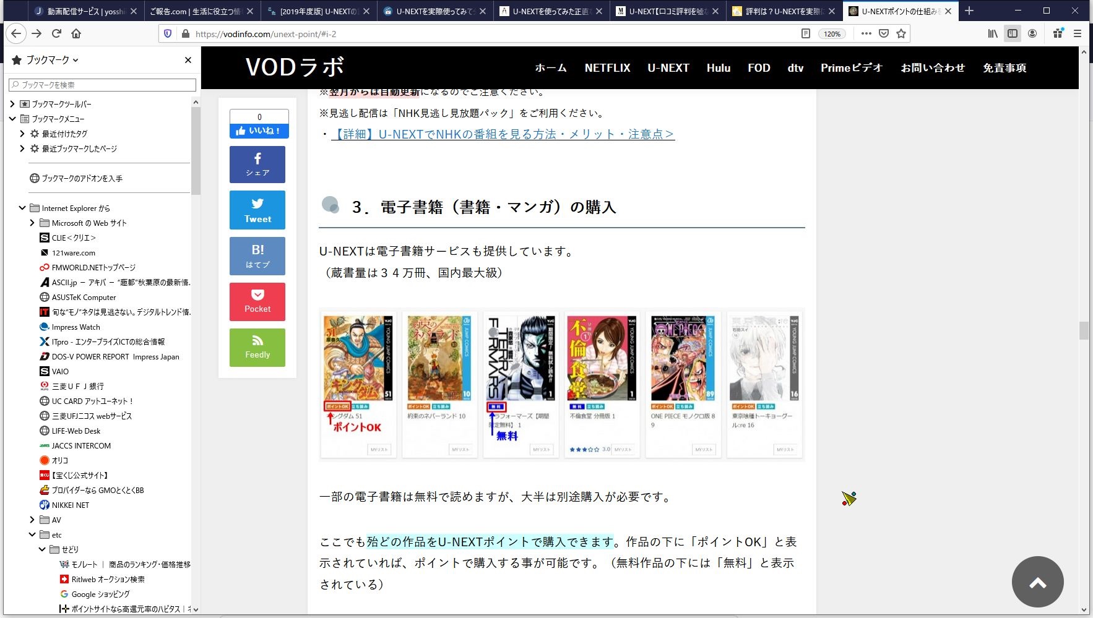The width and height of the screenshot is (1093, 618).
Task: Go back to the previous page
Action: click(17, 34)
